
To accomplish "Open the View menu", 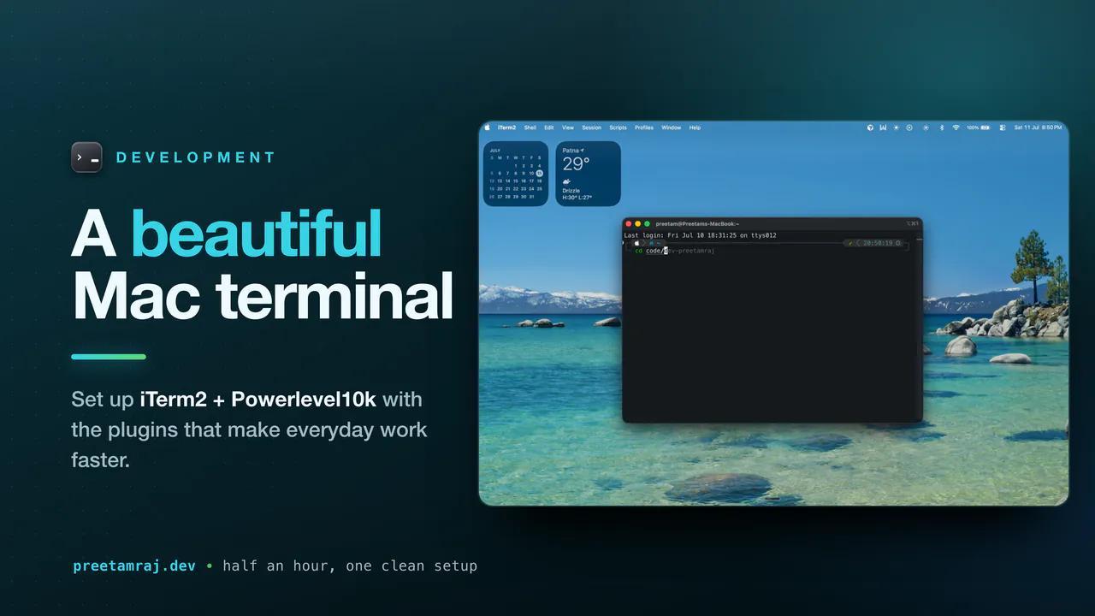I will click(x=568, y=127).
